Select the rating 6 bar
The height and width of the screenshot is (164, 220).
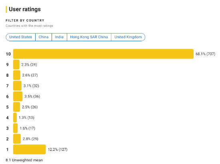tap(18, 96)
